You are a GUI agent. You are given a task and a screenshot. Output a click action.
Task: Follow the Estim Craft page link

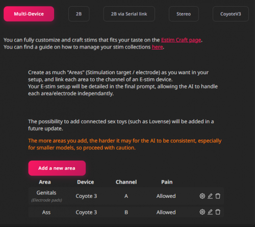coord(181,40)
